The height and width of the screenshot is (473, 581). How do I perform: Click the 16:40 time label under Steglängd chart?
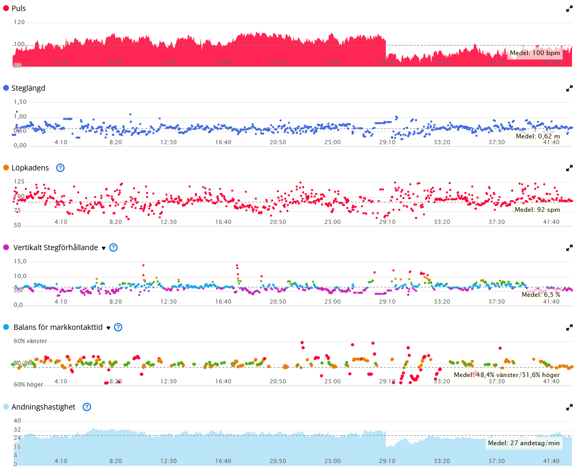coord(223,142)
